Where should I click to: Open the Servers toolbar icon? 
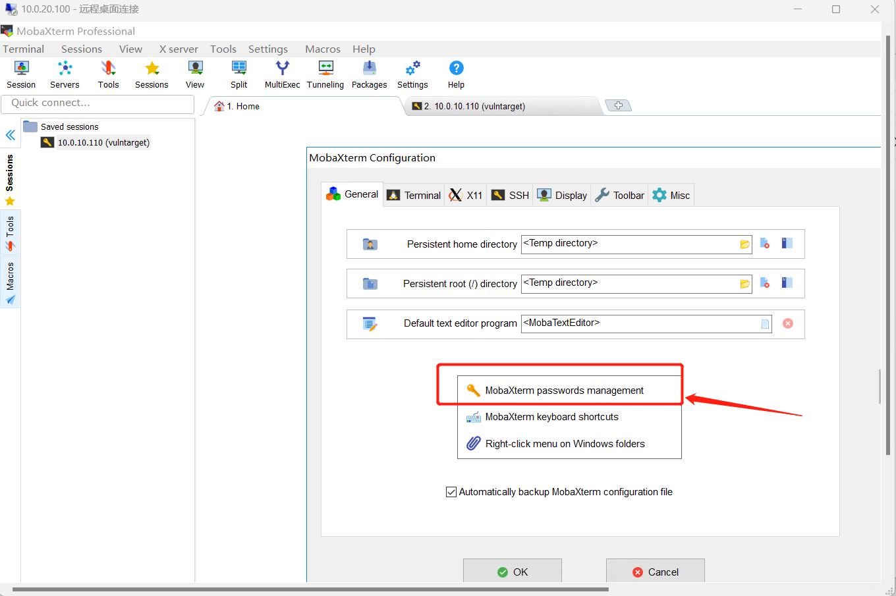click(x=65, y=74)
